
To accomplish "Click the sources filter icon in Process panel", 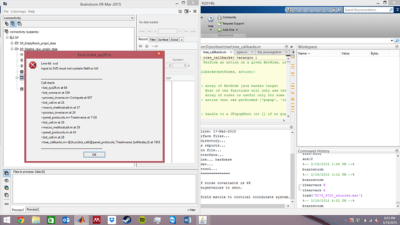I will tap(6, 180).
